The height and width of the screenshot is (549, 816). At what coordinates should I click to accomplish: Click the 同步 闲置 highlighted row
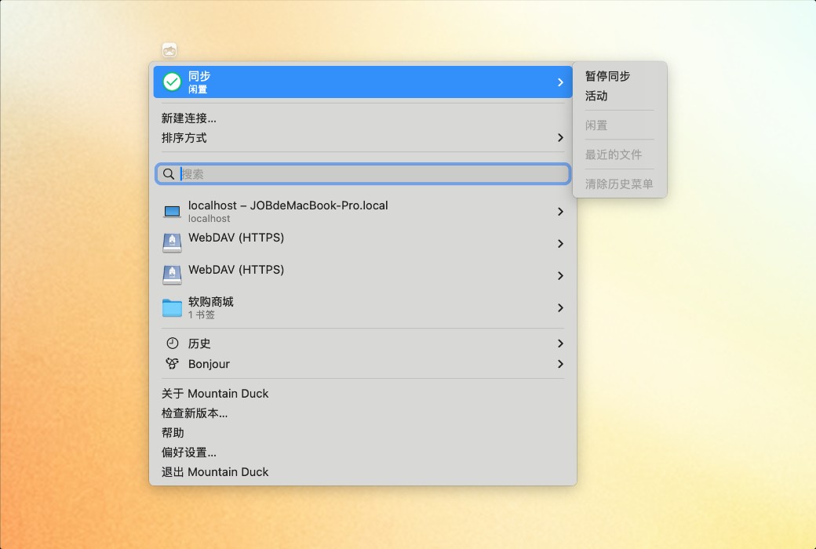click(362, 82)
